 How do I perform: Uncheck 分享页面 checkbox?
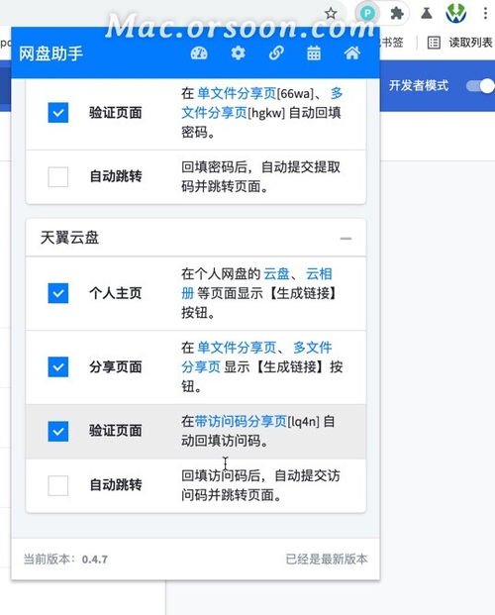(x=58, y=366)
